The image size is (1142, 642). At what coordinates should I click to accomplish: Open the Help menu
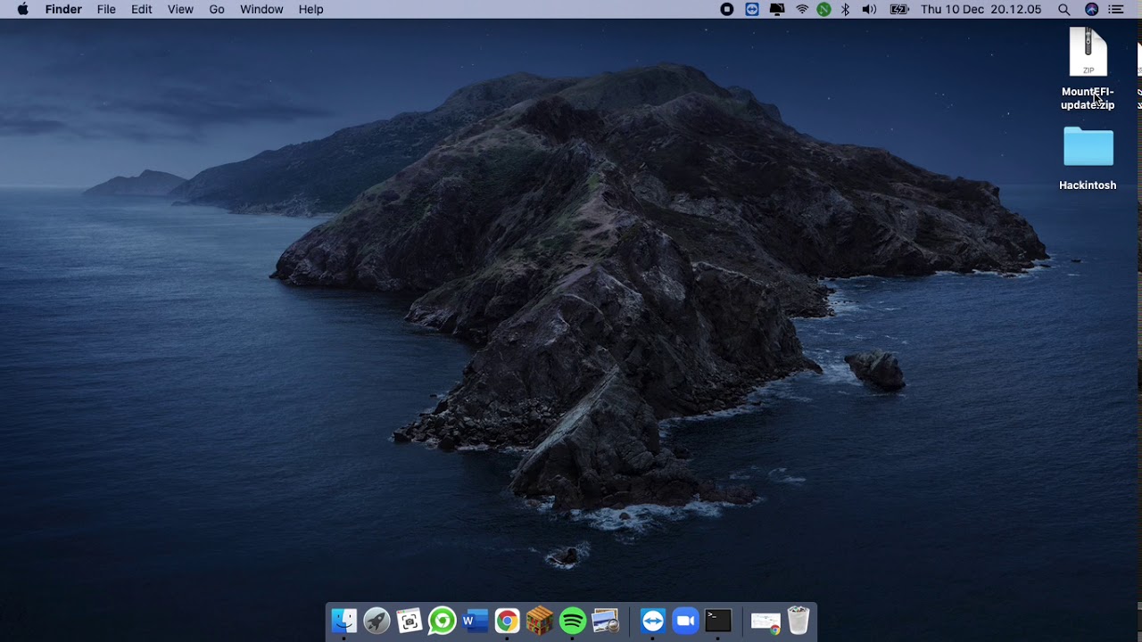[310, 9]
